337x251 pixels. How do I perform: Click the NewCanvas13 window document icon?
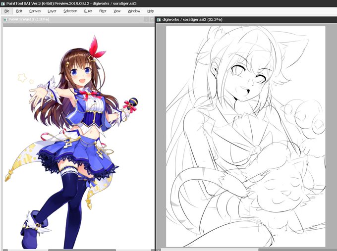(x=5, y=19)
